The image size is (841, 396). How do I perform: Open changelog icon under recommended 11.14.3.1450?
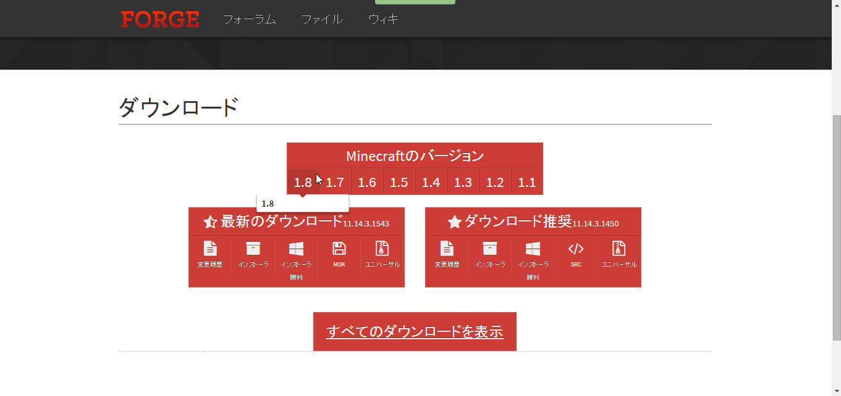point(447,249)
